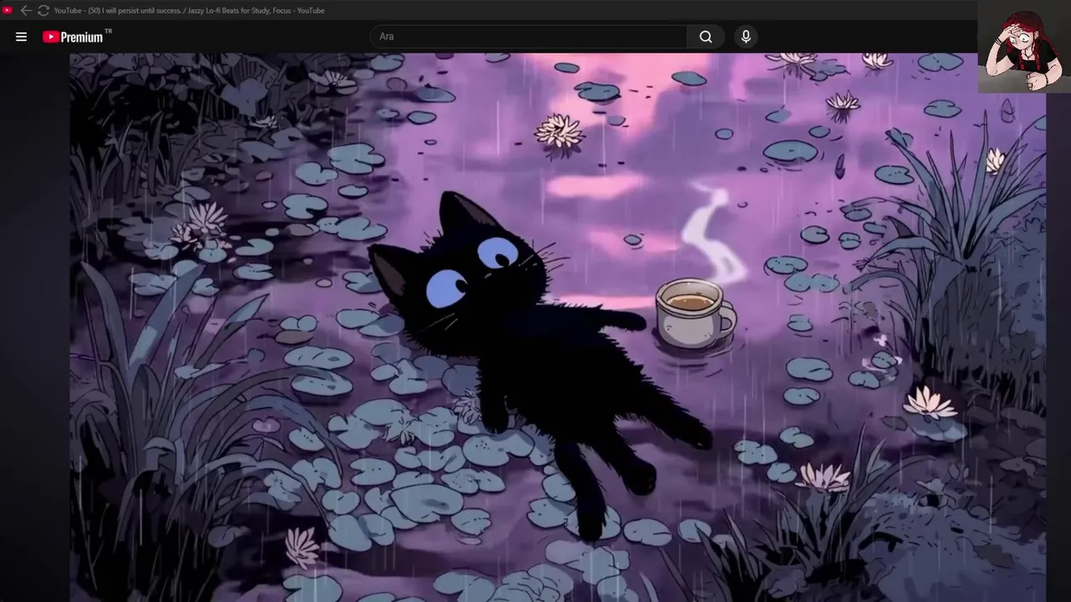Reload the page using the refresh icon
The width and height of the screenshot is (1071, 602).
pos(43,10)
